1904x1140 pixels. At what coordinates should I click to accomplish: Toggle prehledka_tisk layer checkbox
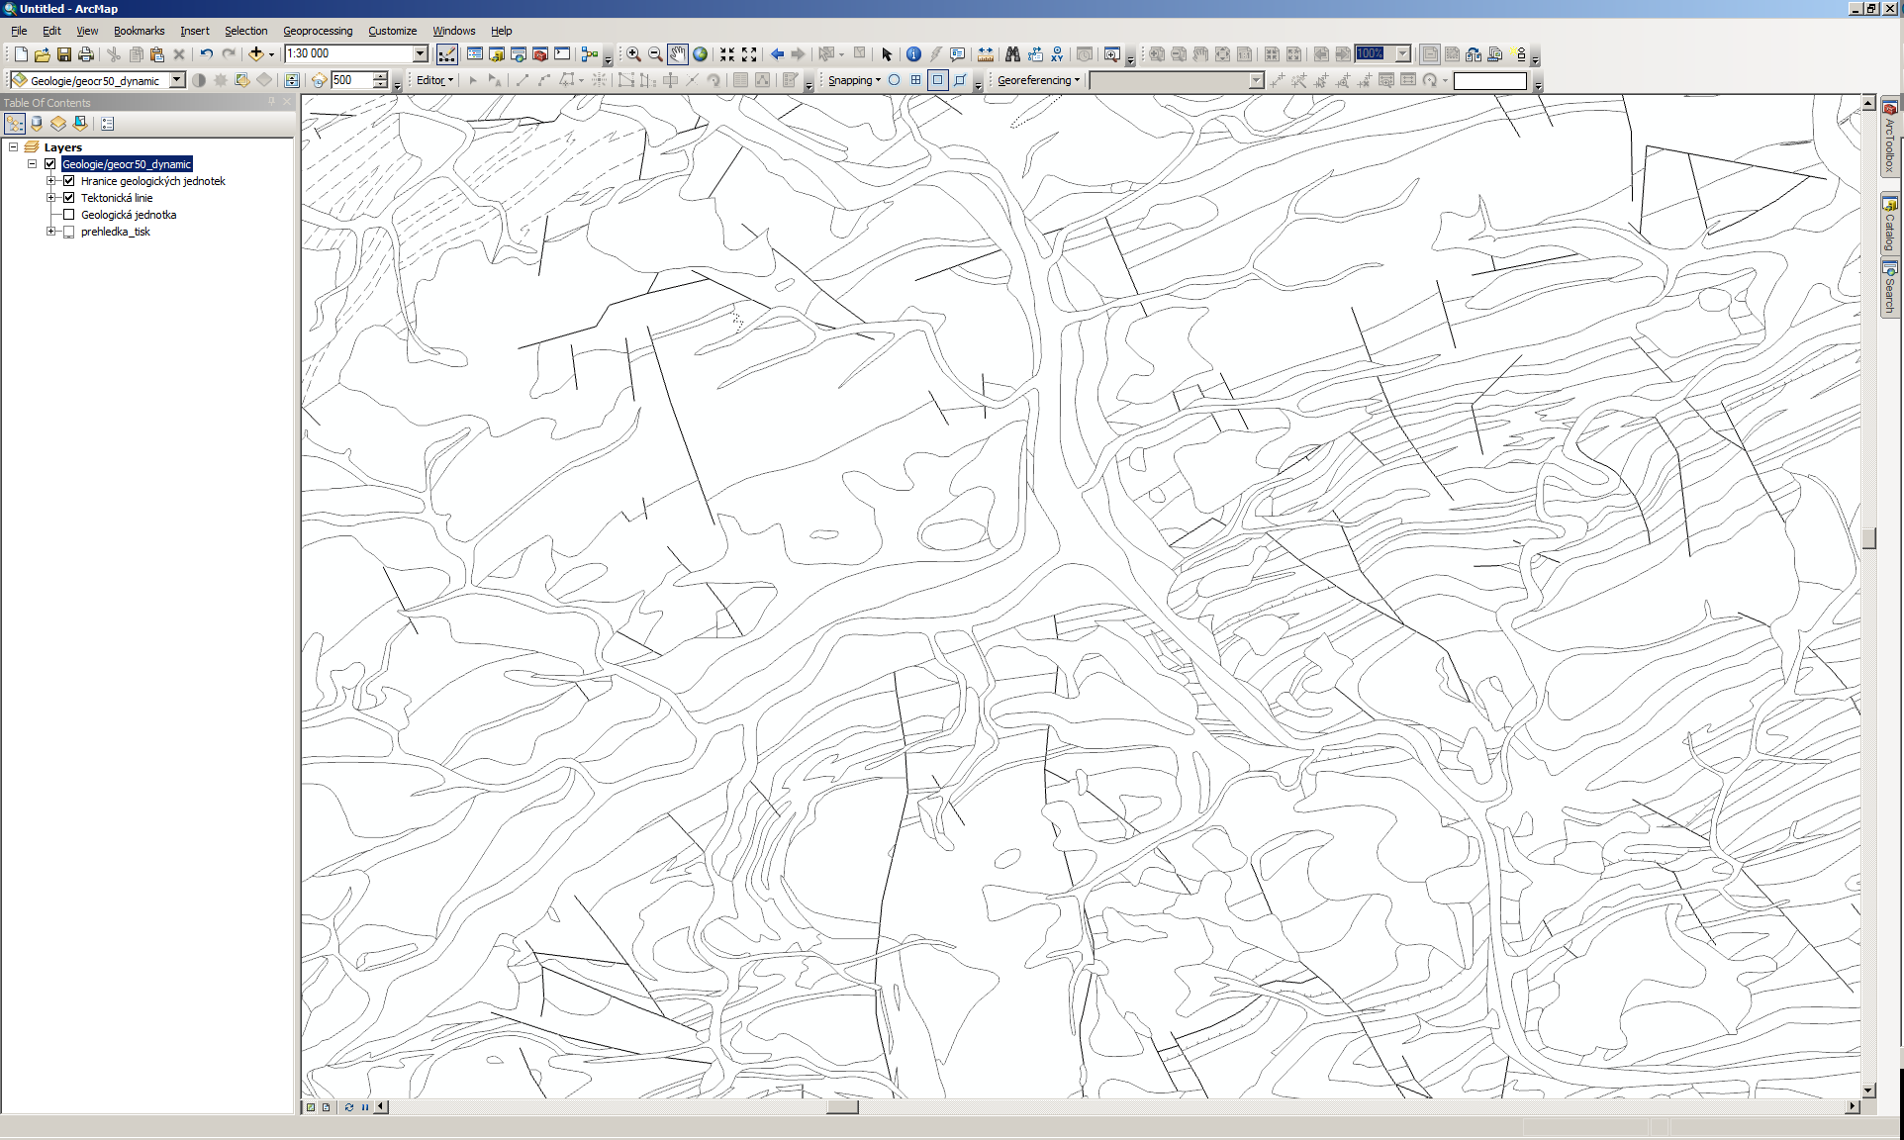point(69,232)
